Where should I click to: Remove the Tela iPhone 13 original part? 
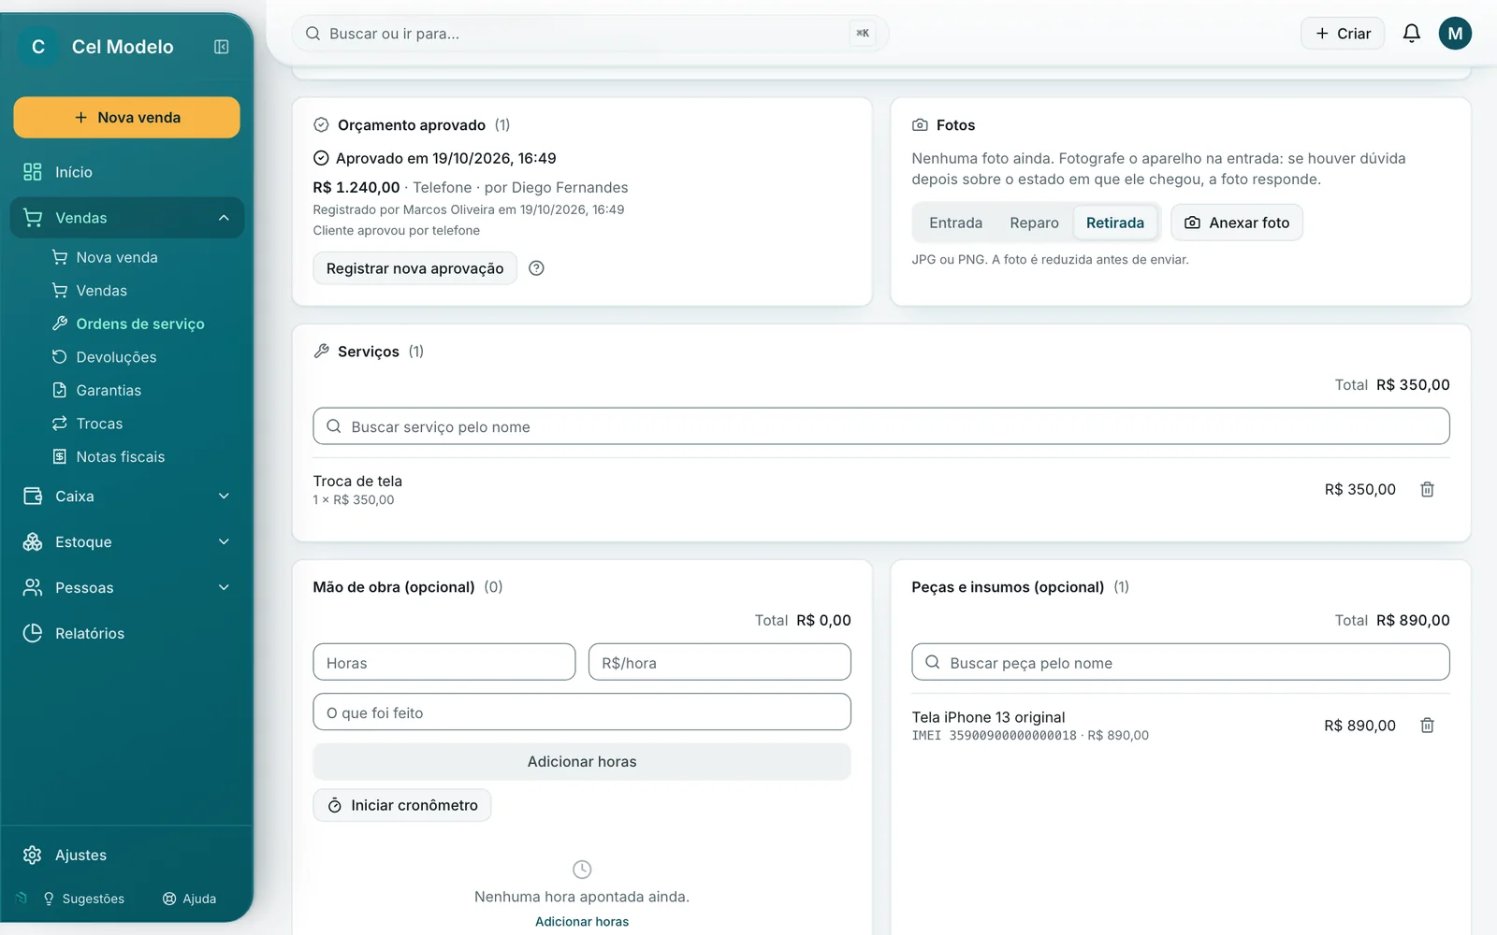1427,725
